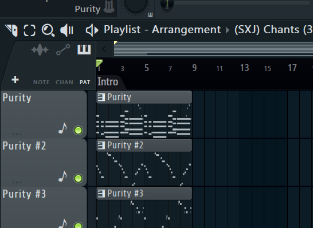
Task: Click the Purity clip note preview
Action: [x=144, y=121]
